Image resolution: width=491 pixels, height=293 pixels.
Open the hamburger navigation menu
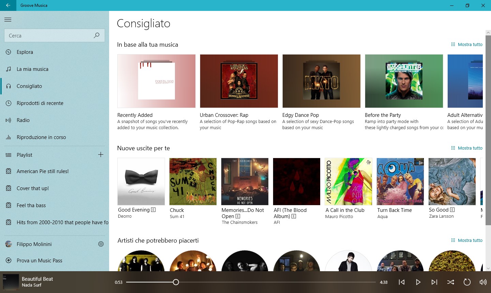(8, 20)
